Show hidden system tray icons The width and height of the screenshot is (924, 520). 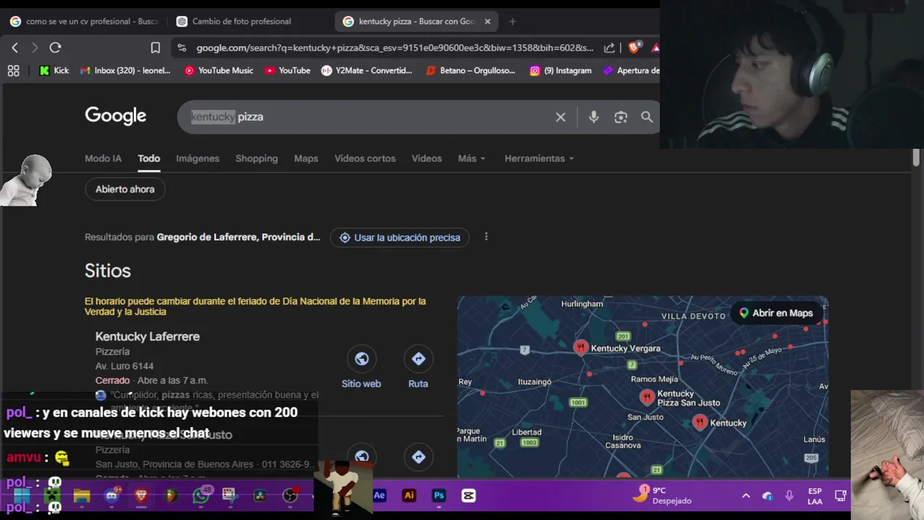(x=746, y=496)
